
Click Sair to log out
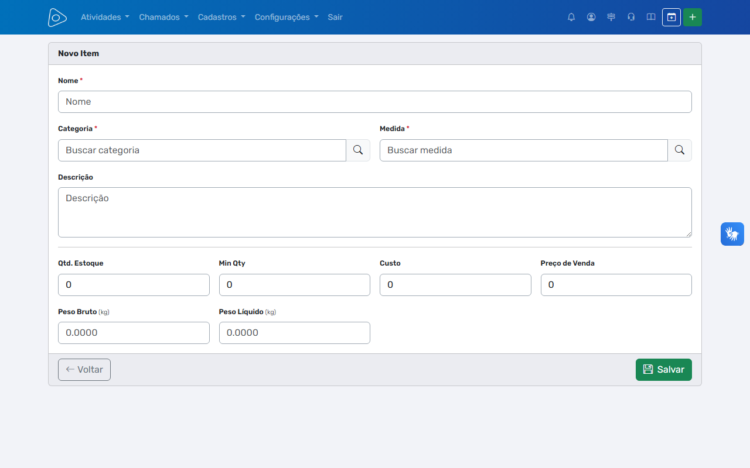335,17
